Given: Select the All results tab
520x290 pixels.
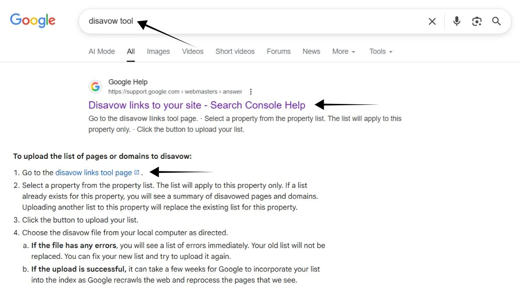Looking at the screenshot, I should [x=131, y=51].
